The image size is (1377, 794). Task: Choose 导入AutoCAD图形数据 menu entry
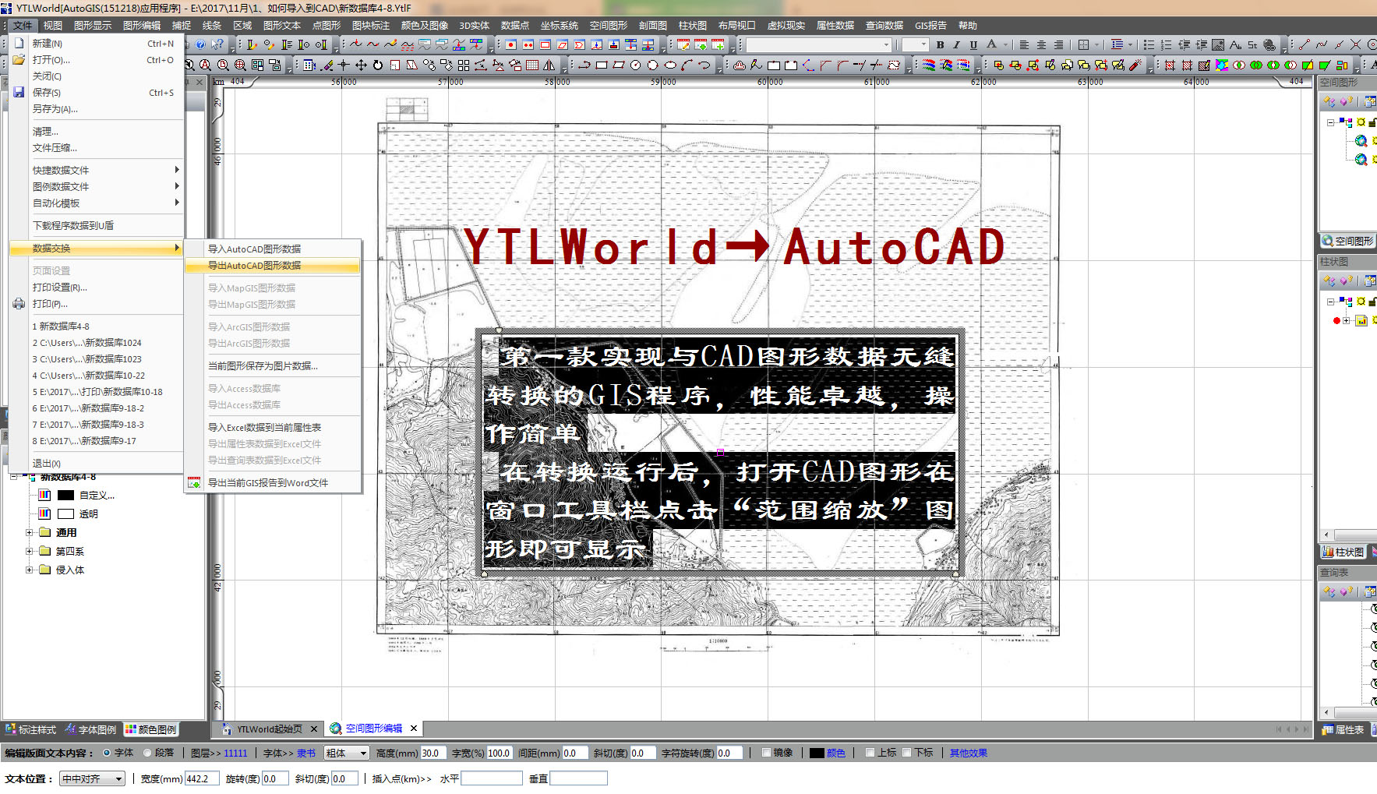coord(273,249)
